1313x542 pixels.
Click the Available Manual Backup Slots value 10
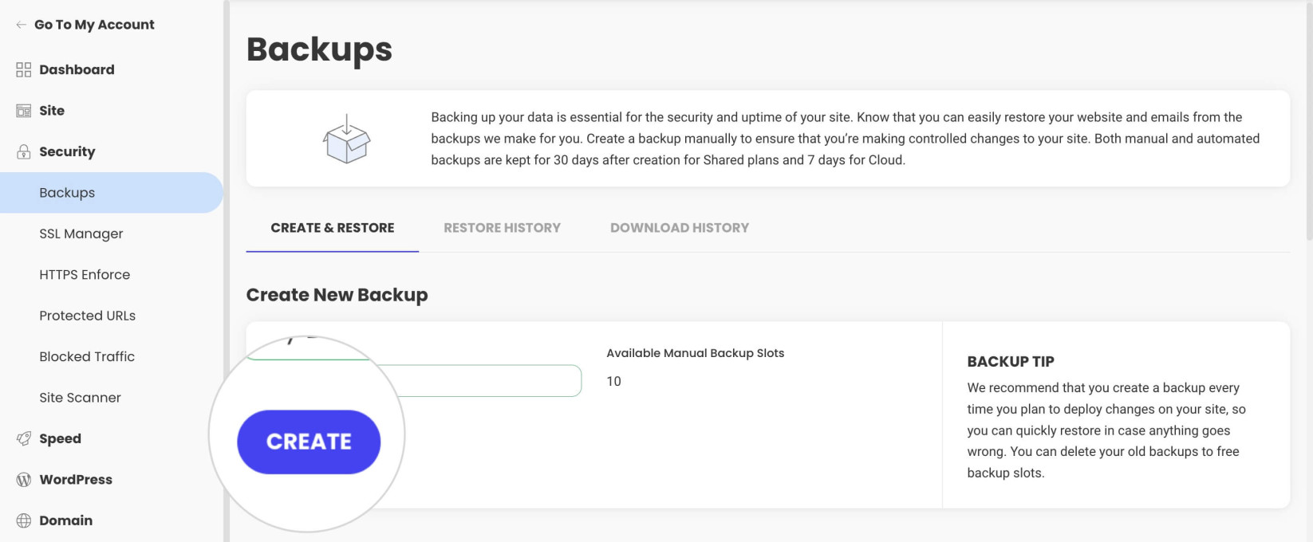coord(613,382)
